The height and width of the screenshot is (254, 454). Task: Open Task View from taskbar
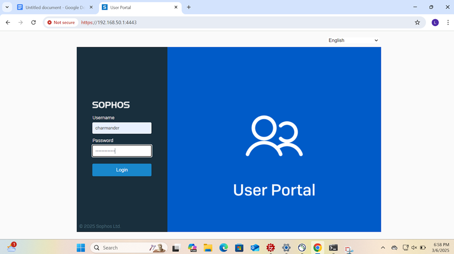pos(176,248)
